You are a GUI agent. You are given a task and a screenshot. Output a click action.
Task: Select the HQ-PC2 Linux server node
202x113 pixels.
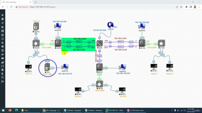point(36,26)
